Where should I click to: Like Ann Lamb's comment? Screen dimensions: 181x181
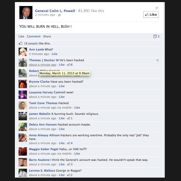[x=54, y=54]
